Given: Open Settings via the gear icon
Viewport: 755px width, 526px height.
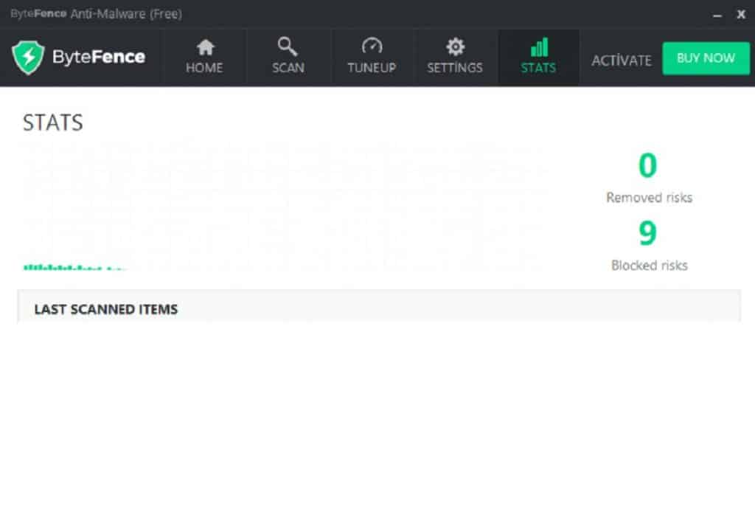Looking at the screenshot, I should click(x=456, y=46).
